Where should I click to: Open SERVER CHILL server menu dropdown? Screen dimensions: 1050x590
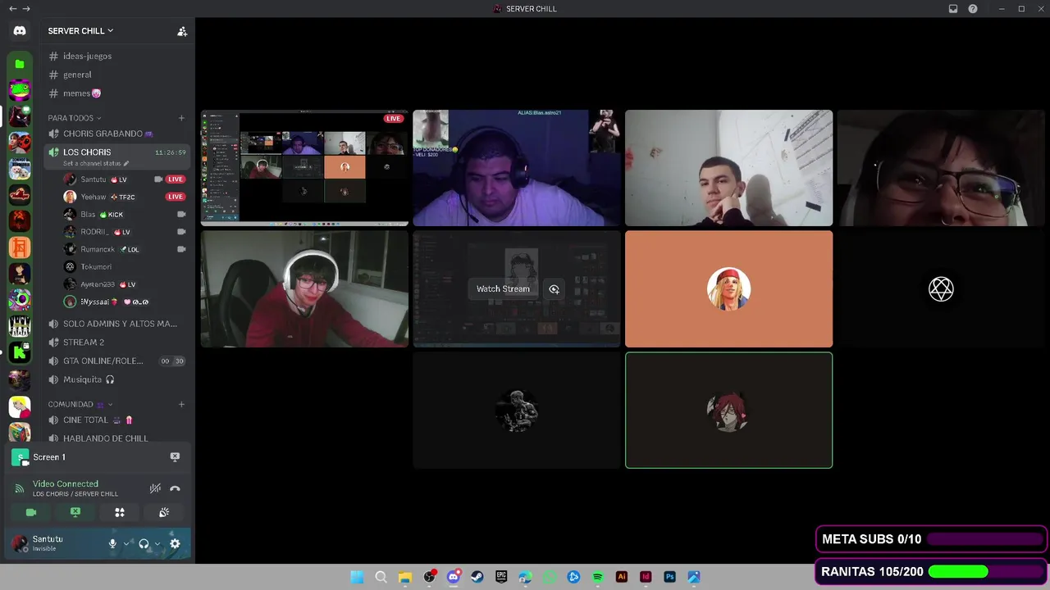80,31
